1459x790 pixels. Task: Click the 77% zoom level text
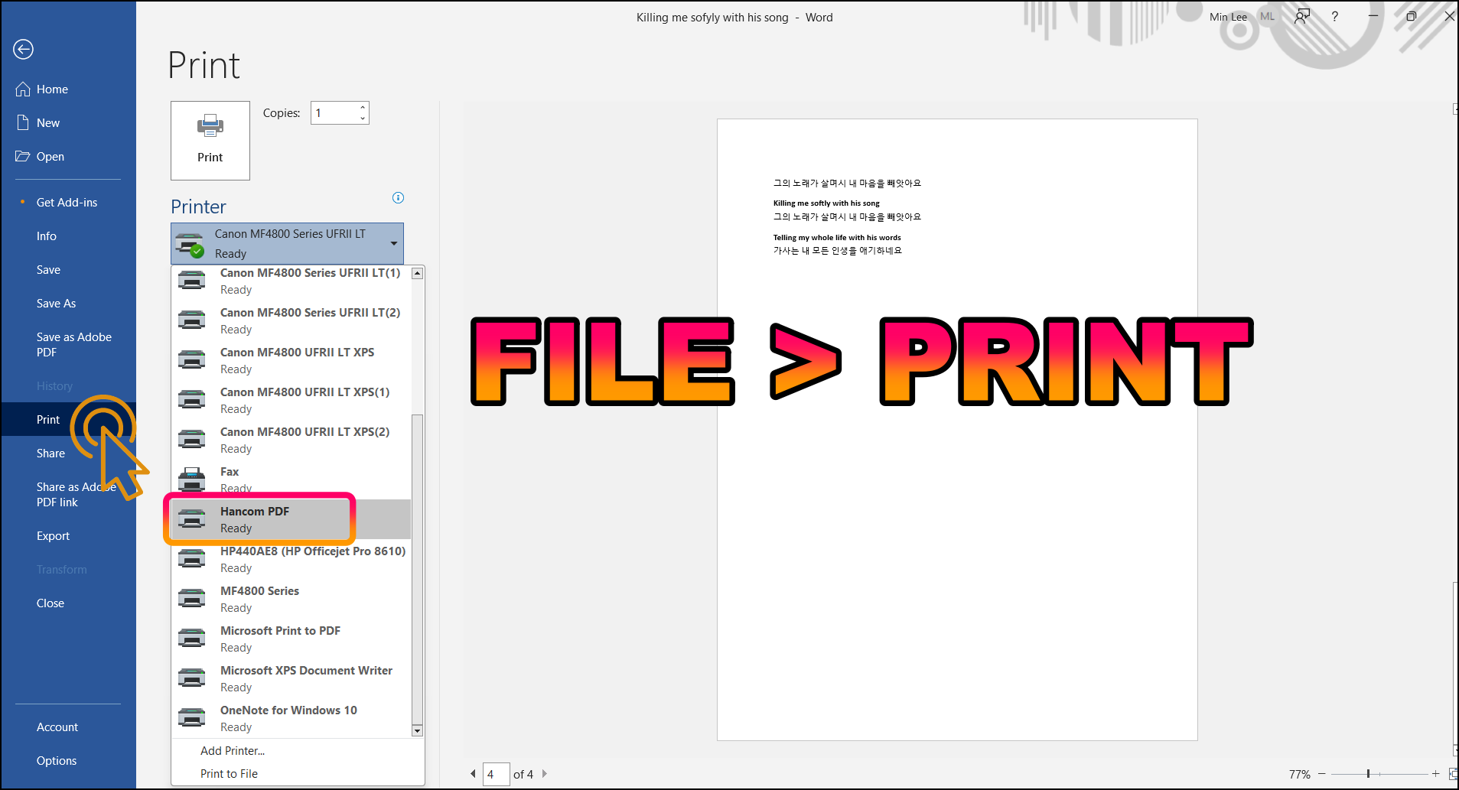point(1299,774)
